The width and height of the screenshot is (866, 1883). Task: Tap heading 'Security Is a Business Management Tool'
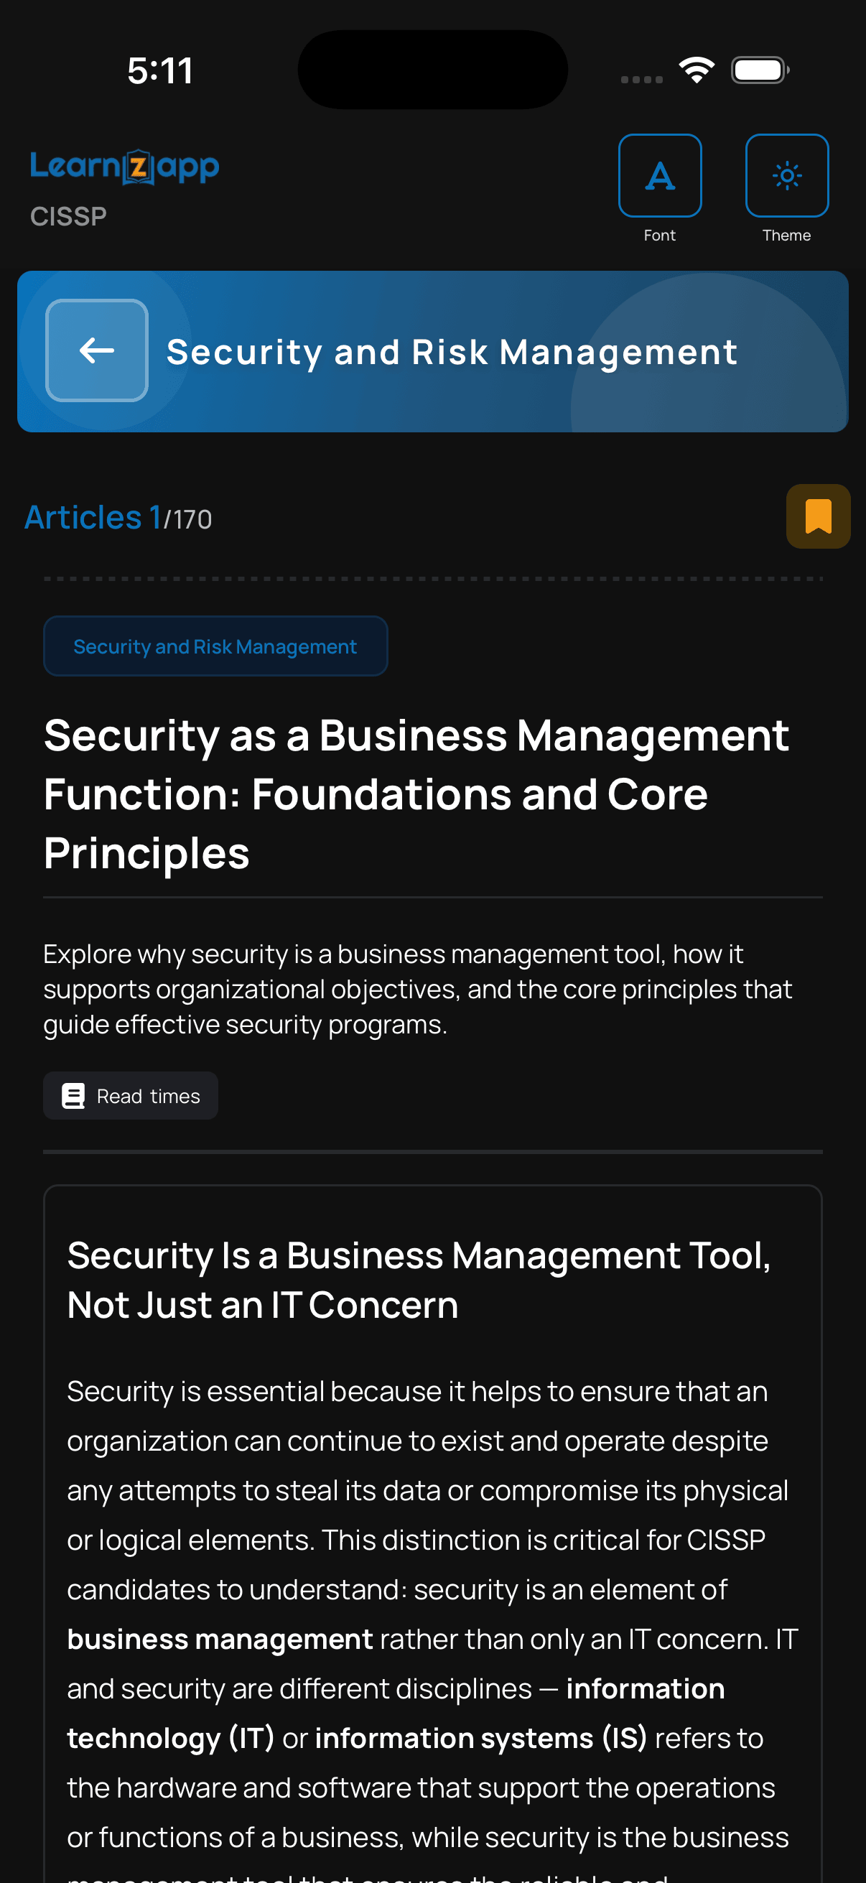click(419, 1279)
